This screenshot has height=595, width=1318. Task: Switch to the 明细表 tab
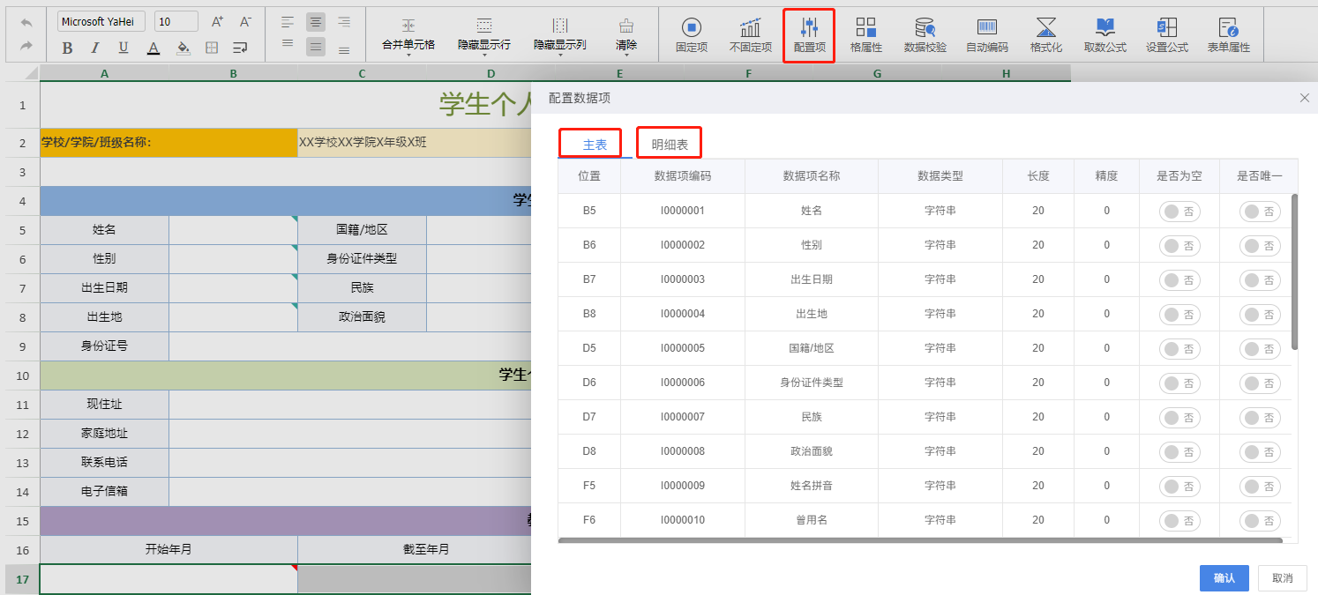click(670, 145)
